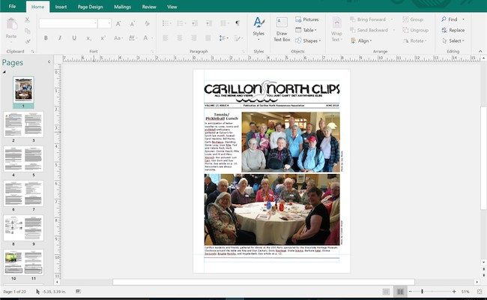Click the Group objects button
The height and width of the screenshot is (300, 487).
pyautogui.click(x=413, y=19)
